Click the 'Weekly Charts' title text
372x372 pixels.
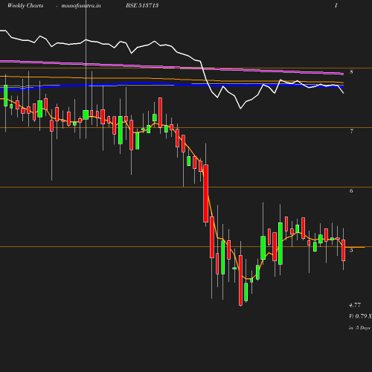tap(25, 6)
